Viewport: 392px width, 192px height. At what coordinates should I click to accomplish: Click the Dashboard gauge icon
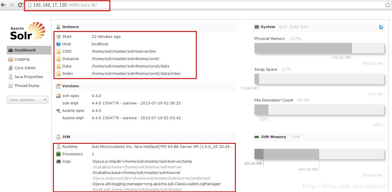(11, 50)
